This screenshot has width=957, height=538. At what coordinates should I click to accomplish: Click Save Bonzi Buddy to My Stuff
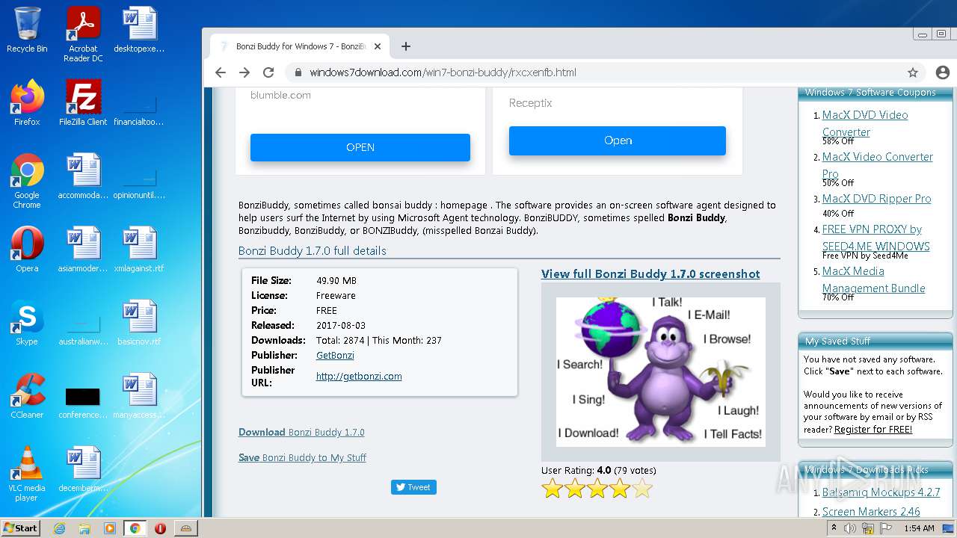coord(302,457)
